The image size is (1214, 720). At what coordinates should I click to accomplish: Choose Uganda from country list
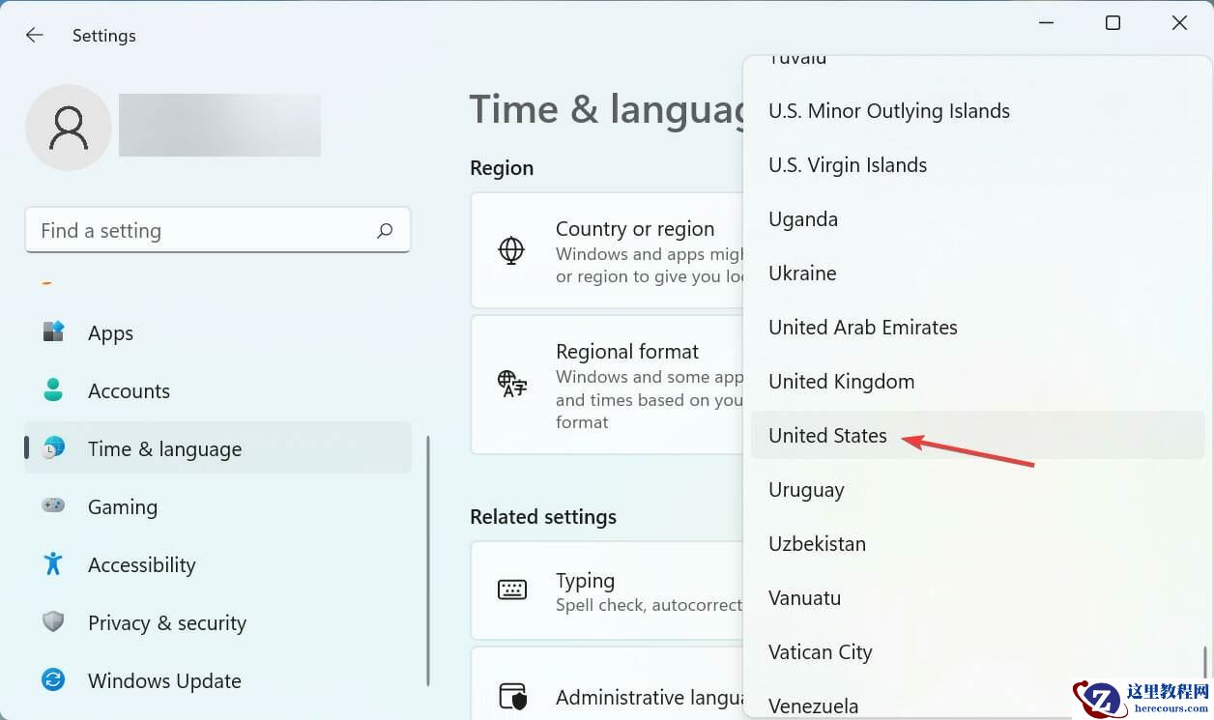(x=976, y=219)
